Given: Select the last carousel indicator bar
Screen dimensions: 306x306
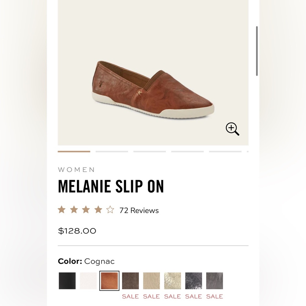Looking at the screenshot, I should (x=225, y=151).
